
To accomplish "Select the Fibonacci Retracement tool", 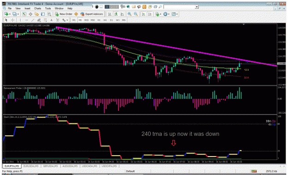I will [45, 20].
